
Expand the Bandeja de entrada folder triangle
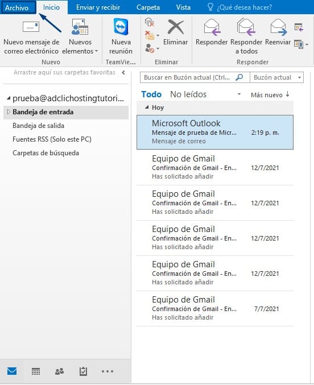pyautogui.click(x=8, y=112)
